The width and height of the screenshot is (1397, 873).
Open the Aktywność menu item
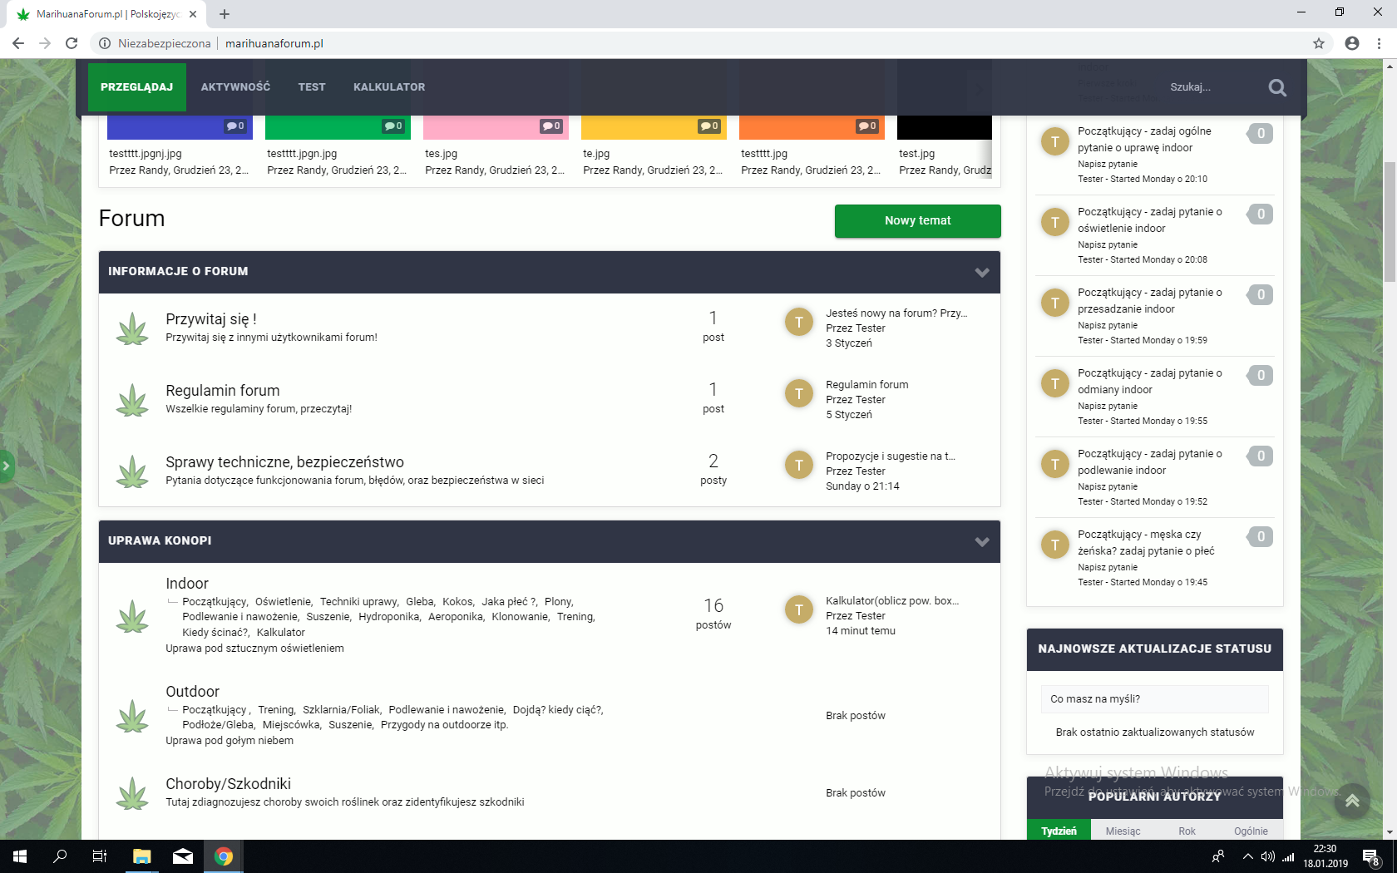coord(235,87)
